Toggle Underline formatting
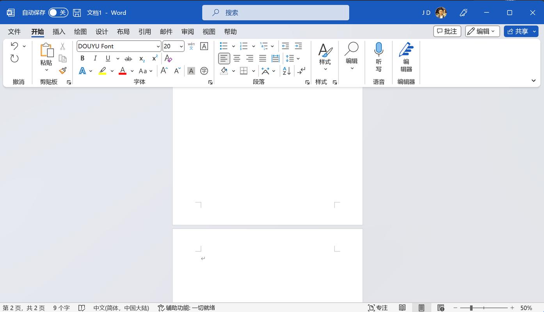544x312 pixels. pyautogui.click(x=108, y=58)
